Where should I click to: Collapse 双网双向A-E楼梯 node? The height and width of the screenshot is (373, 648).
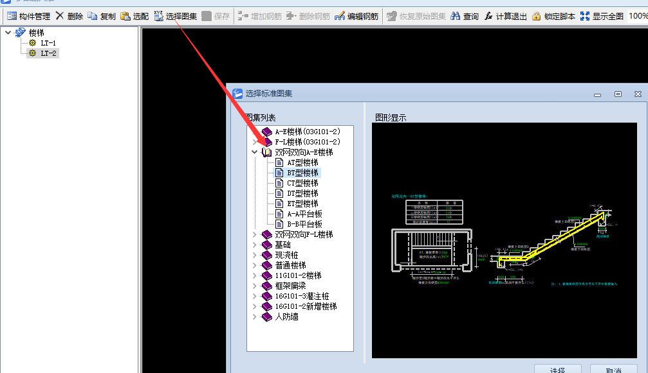(255, 152)
